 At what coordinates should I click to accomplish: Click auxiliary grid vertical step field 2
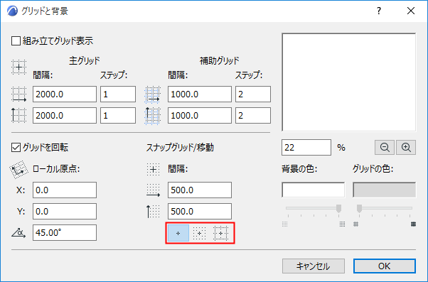click(253, 115)
